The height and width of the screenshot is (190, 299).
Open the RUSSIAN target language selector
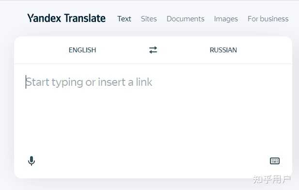pyautogui.click(x=223, y=50)
